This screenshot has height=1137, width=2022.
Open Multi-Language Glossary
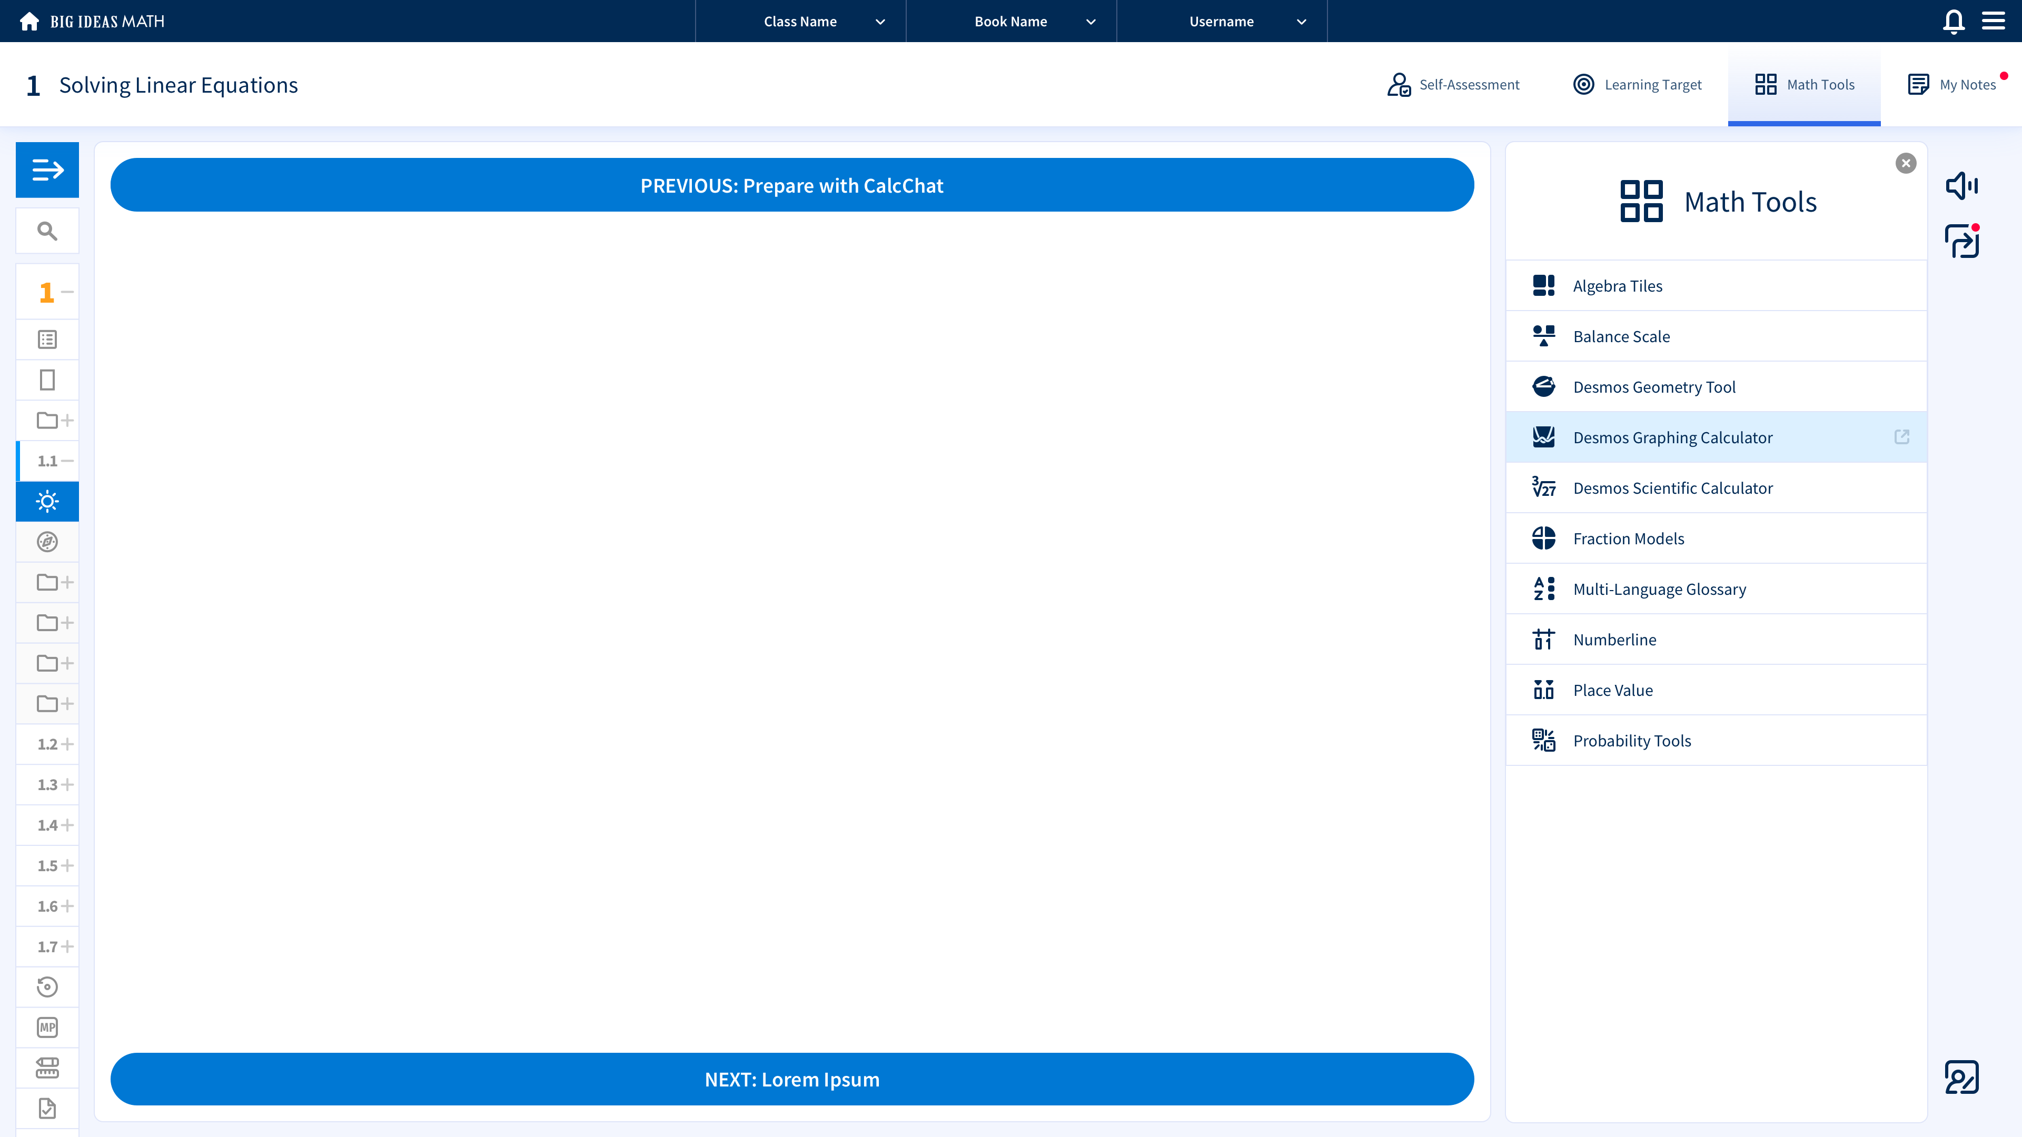pyautogui.click(x=1716, y=590)
